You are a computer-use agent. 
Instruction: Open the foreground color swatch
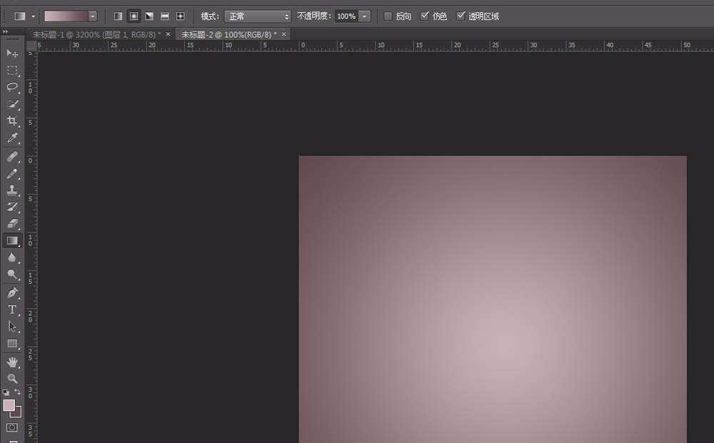9,405
